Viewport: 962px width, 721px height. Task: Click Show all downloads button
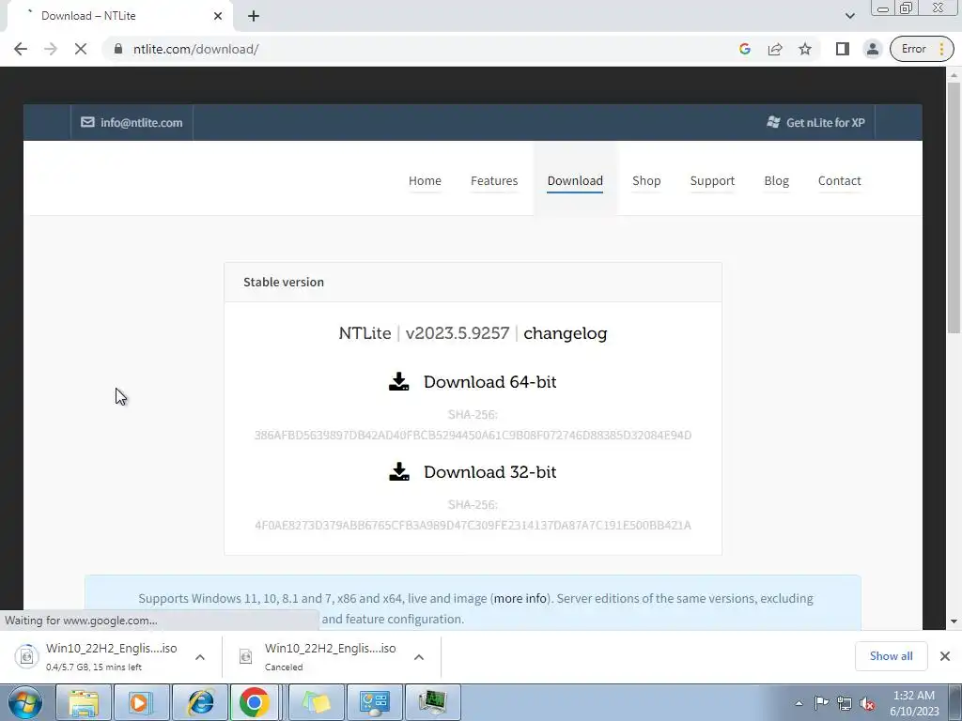(891, 656)
